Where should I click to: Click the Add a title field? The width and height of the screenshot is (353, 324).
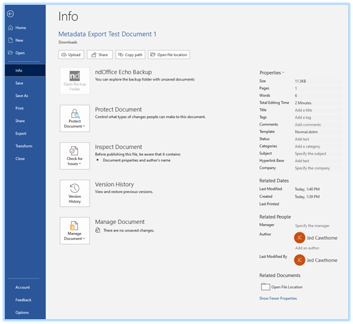(x=319, y=110)
